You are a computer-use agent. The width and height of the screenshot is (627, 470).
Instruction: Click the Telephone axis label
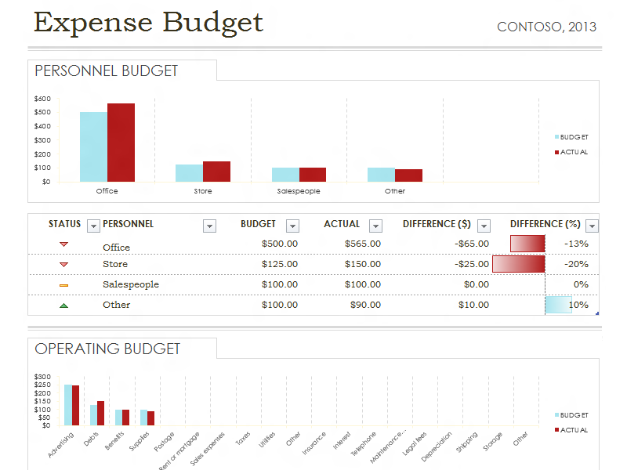pos(363,443)
